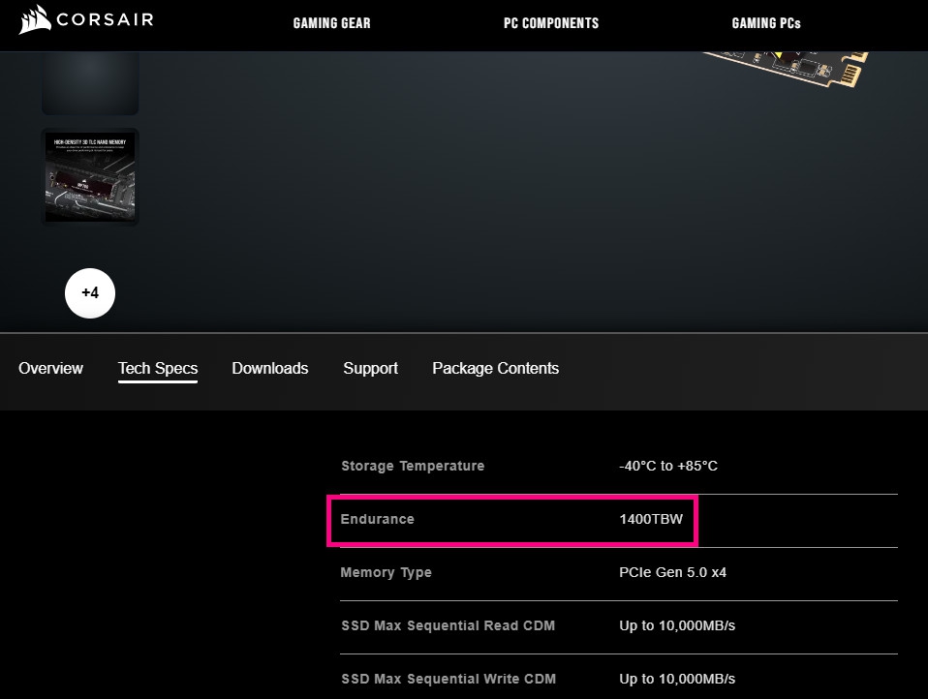The height and width of the screenshot is (699, 928).
Task: Click the SSD Max Sequential Write CDM label
Action: point(449,679)
